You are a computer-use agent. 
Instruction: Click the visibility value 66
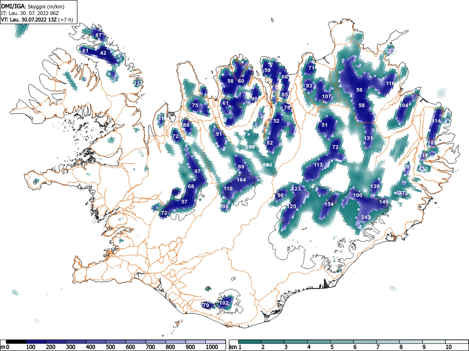[x=285, y=77]
